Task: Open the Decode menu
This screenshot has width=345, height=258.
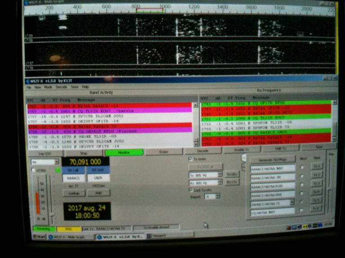Action: click(x=61, y=87)
